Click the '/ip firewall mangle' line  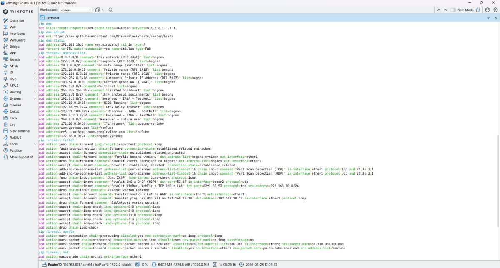(56, 231)
